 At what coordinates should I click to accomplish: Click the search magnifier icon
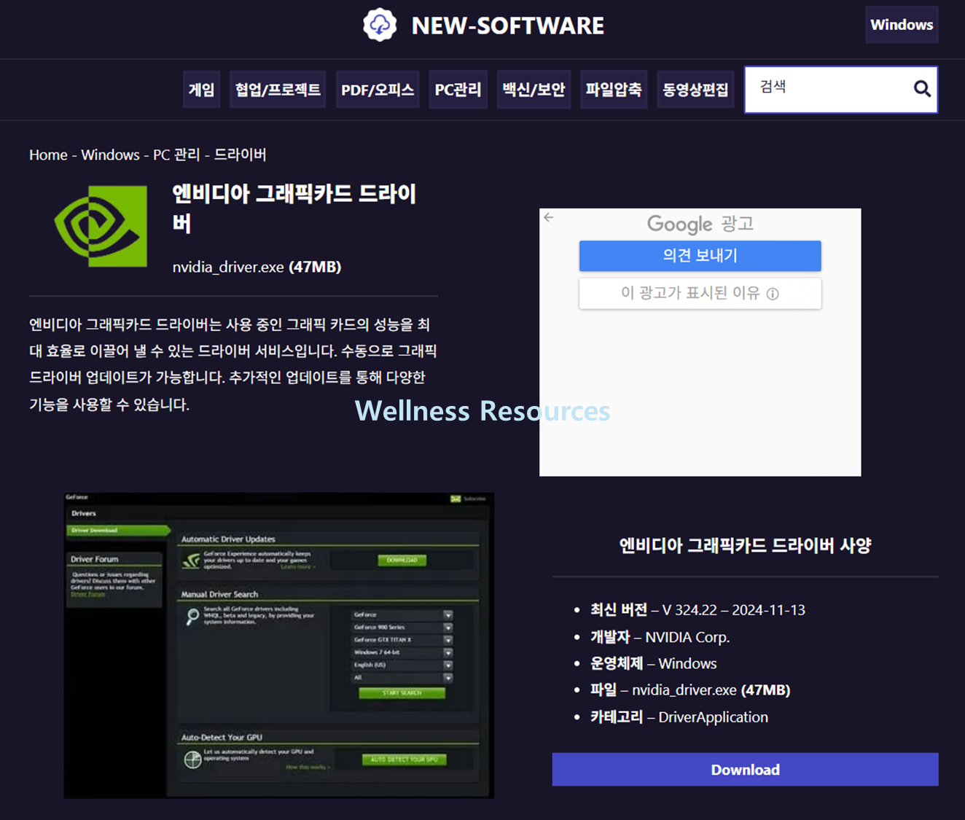(x=922, y=89)
